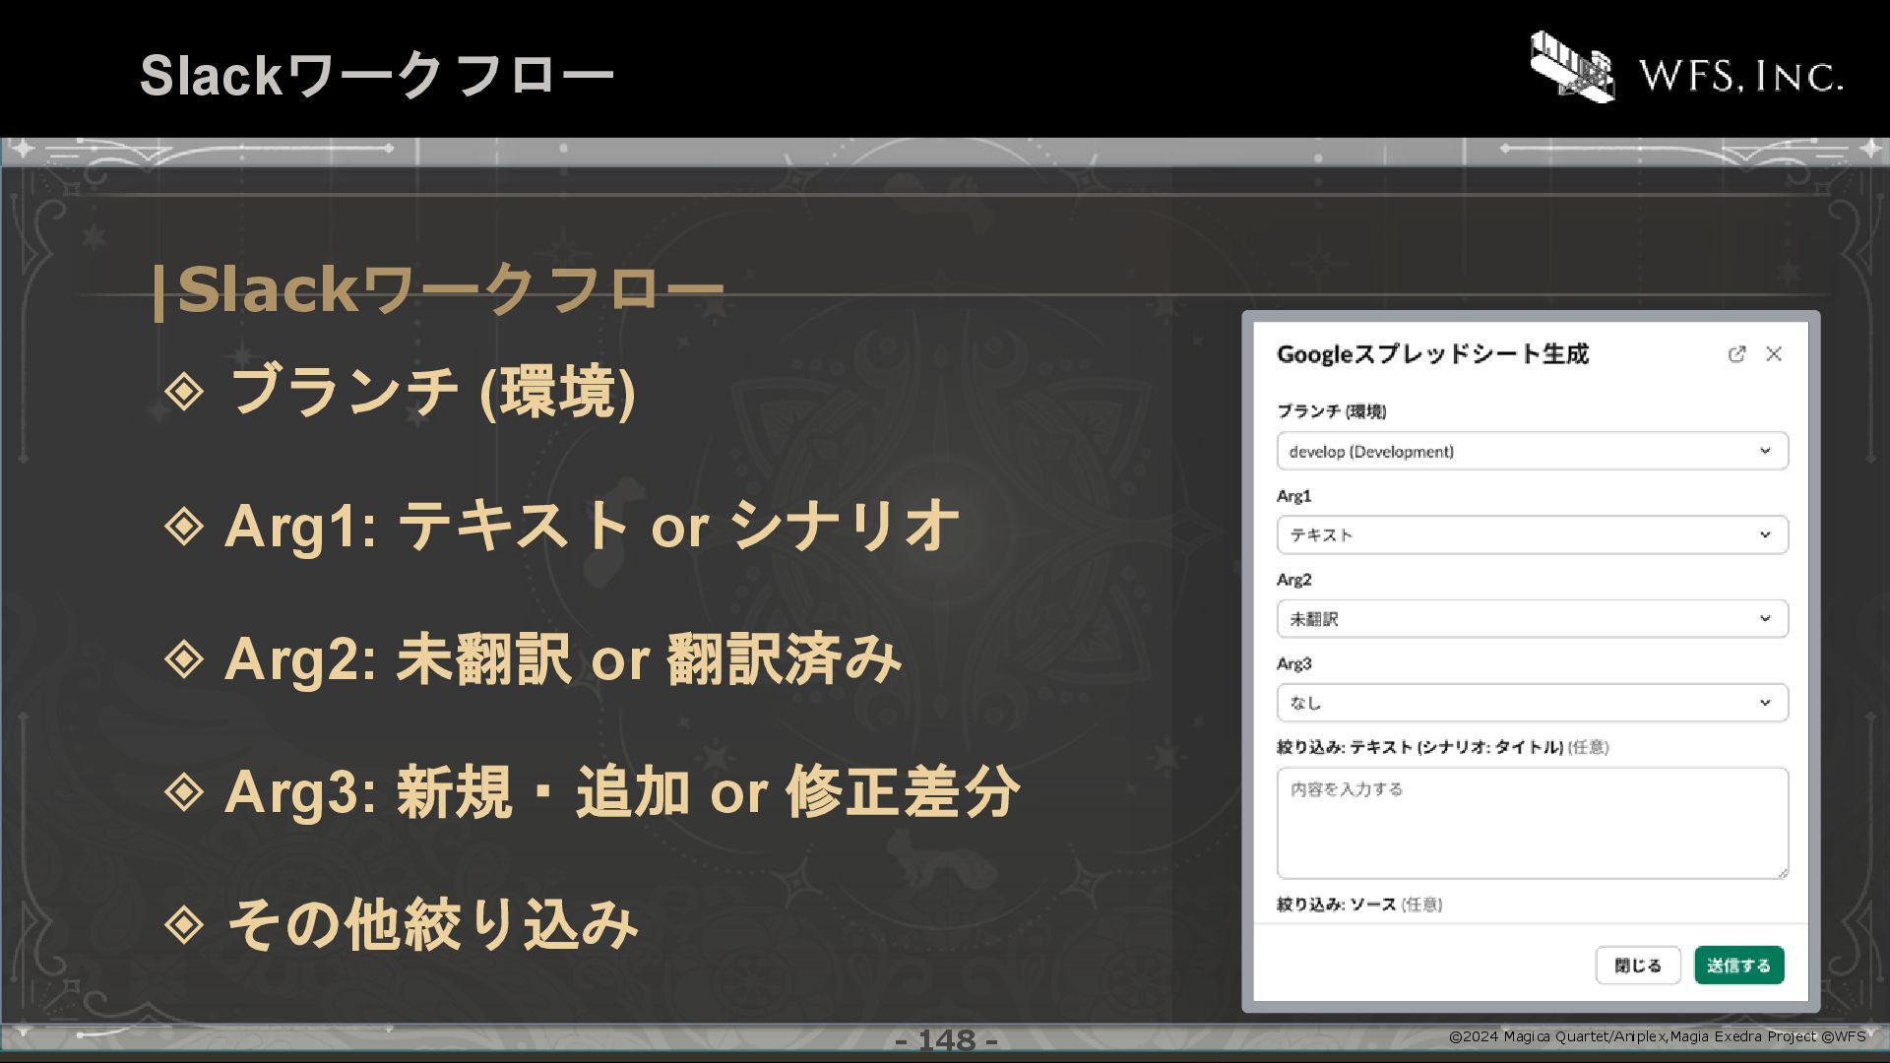Click the ©2024 Magica Quartet copyright line

[x=1658, y=1036]
